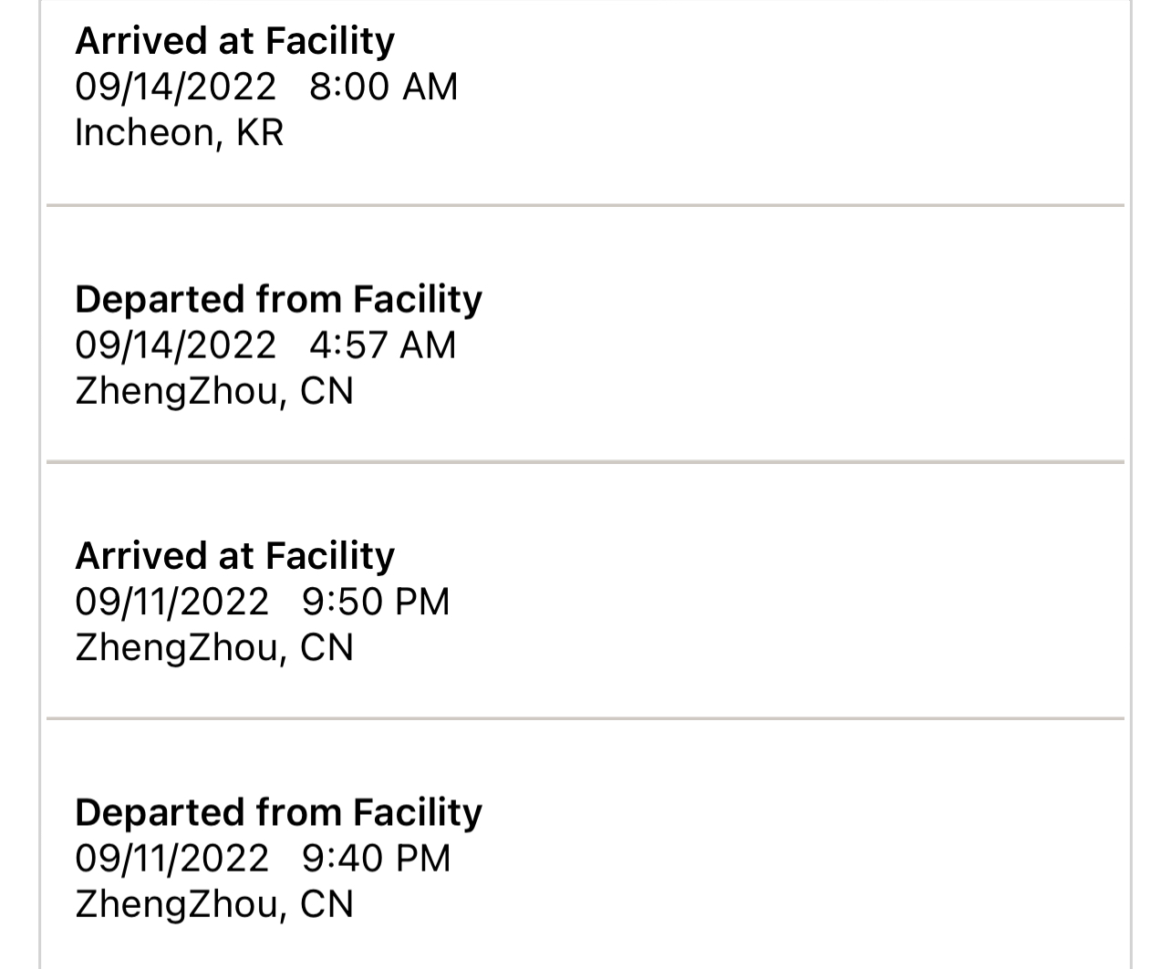Tap ZhengZhou, CN under the 4:57 AM entry
The width and height of the screenshot is (1171, 969).
[x=213, y=392]
